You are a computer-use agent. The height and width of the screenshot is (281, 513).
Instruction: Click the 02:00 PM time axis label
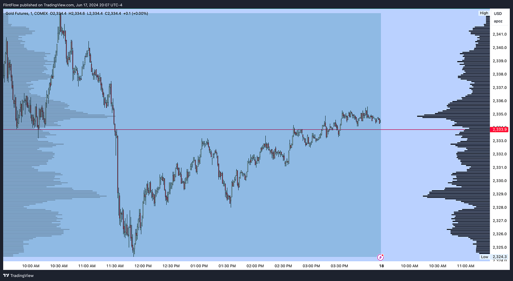point(255,266)
